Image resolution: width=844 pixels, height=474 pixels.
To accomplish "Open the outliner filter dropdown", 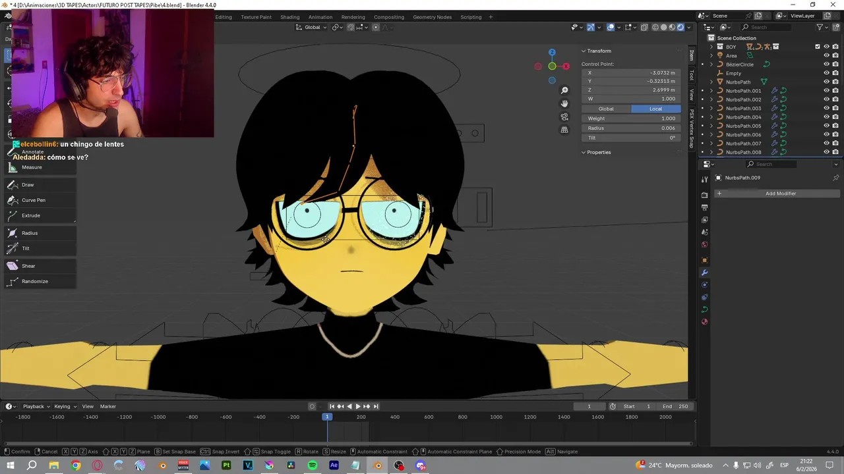I will 822,27.
